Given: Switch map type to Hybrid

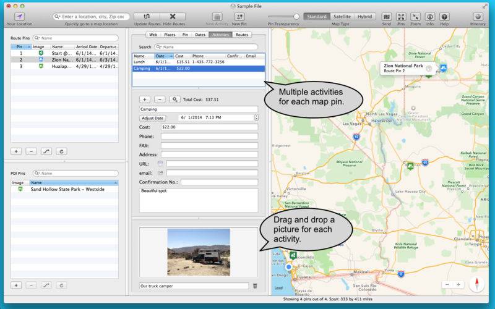Looking at the screenshot, I should pos(365,16).
